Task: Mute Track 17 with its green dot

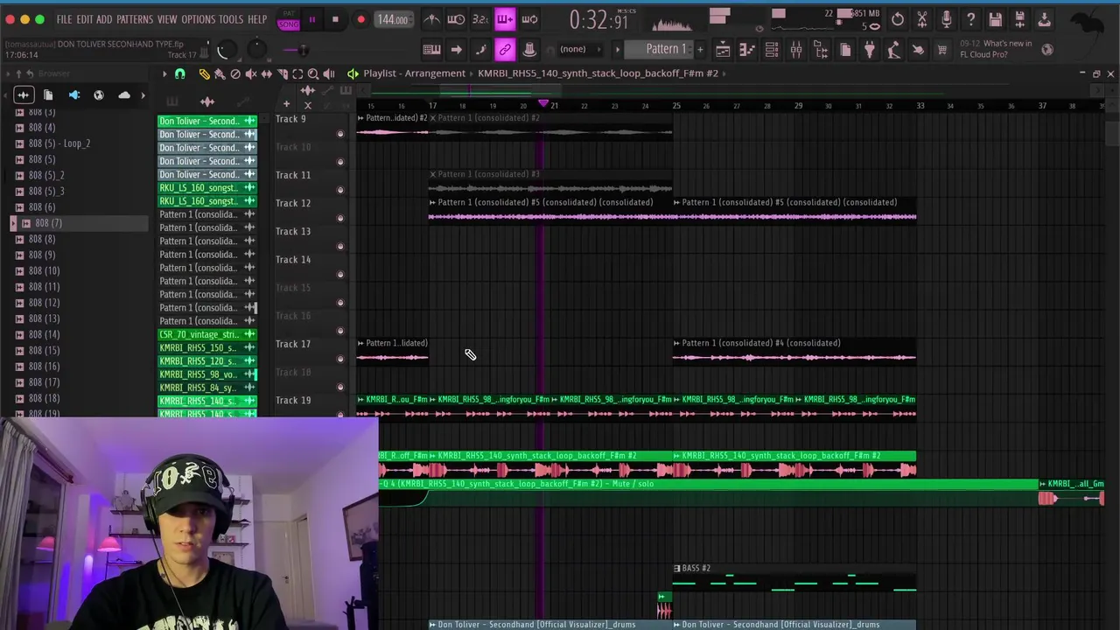Action: pos(340,359)
